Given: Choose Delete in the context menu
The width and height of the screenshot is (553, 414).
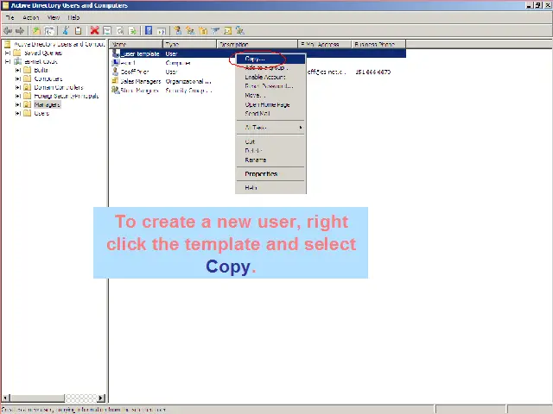Looking at the screenshot, I should [270, 151].
